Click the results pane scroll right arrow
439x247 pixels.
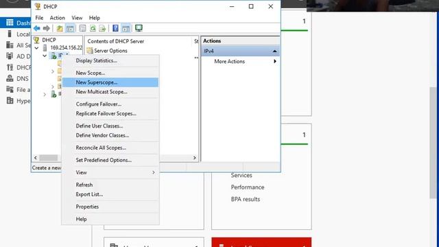(x=195, y=158)
